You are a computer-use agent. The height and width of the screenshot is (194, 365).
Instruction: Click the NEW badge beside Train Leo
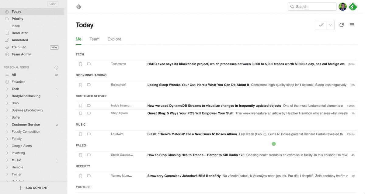pyautogui.click(x=54, y=47)
